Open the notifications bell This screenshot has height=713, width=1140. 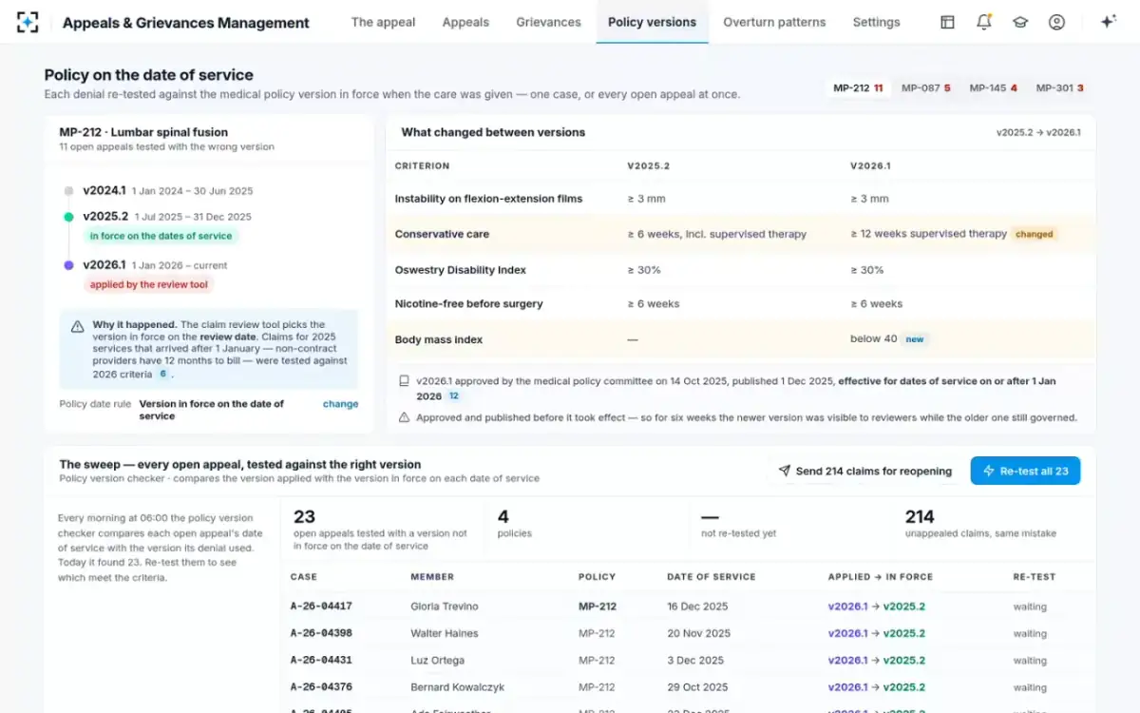(984, 22)
